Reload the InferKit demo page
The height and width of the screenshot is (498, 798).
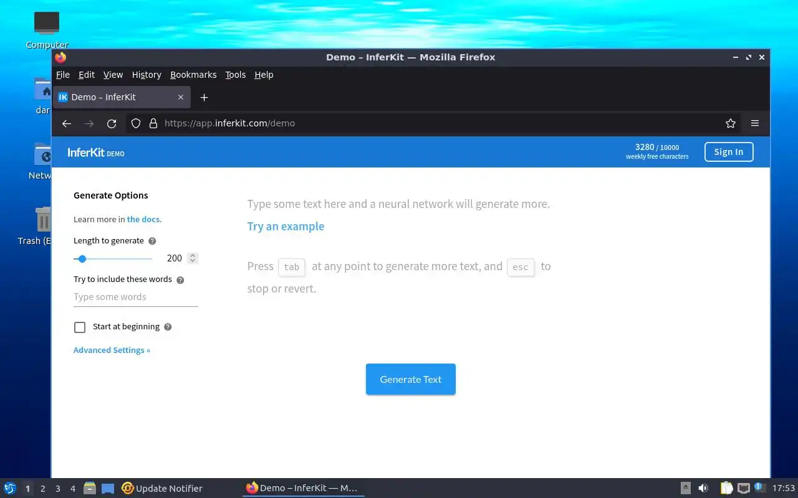tap(112, 123)
